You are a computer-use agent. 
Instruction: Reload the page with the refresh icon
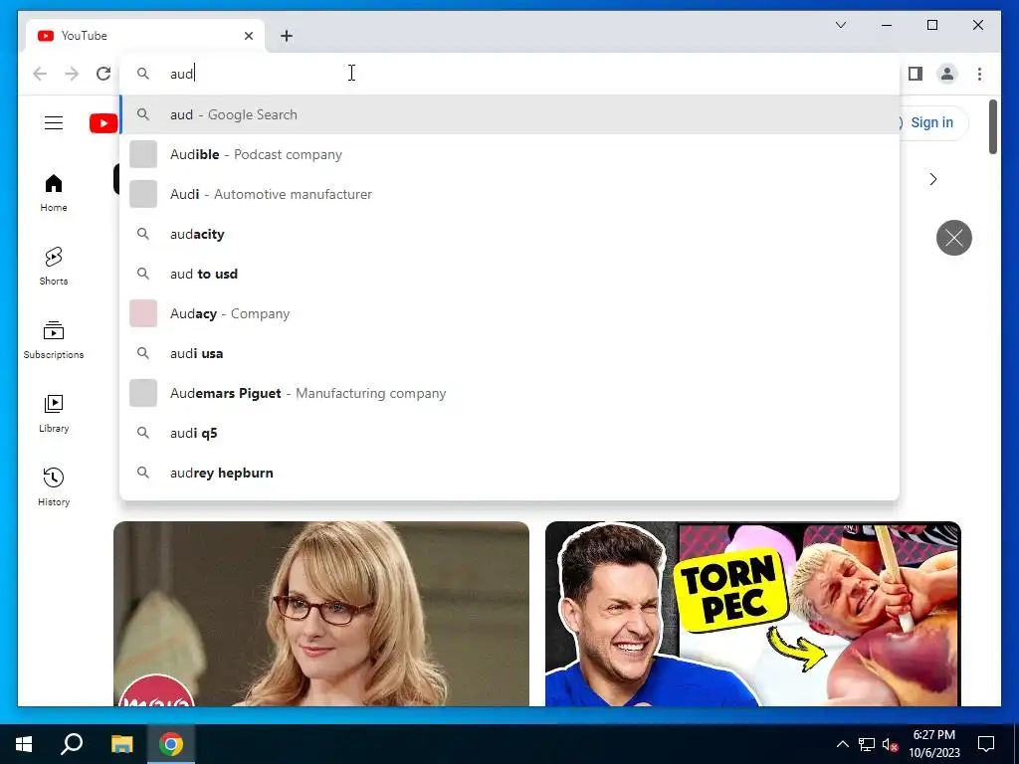(x=103, y=74)
